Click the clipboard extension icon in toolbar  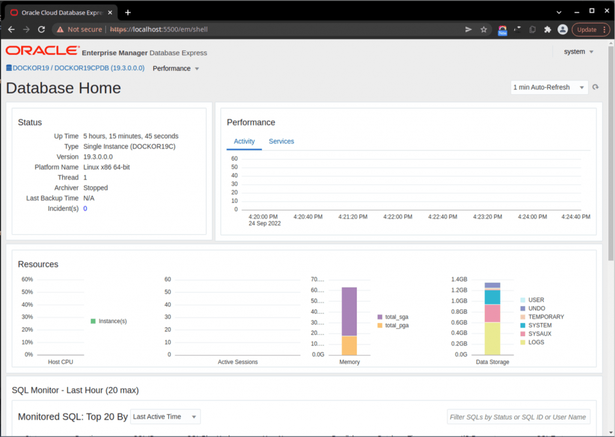(532, 29)
